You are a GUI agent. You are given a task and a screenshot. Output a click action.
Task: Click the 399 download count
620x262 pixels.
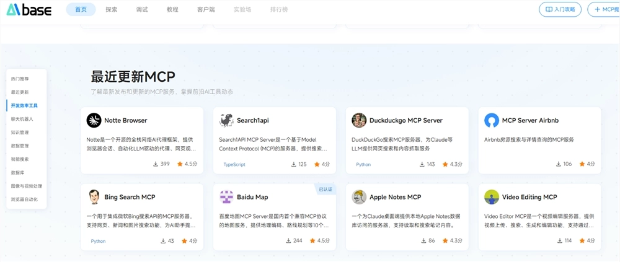coord(166,164)
